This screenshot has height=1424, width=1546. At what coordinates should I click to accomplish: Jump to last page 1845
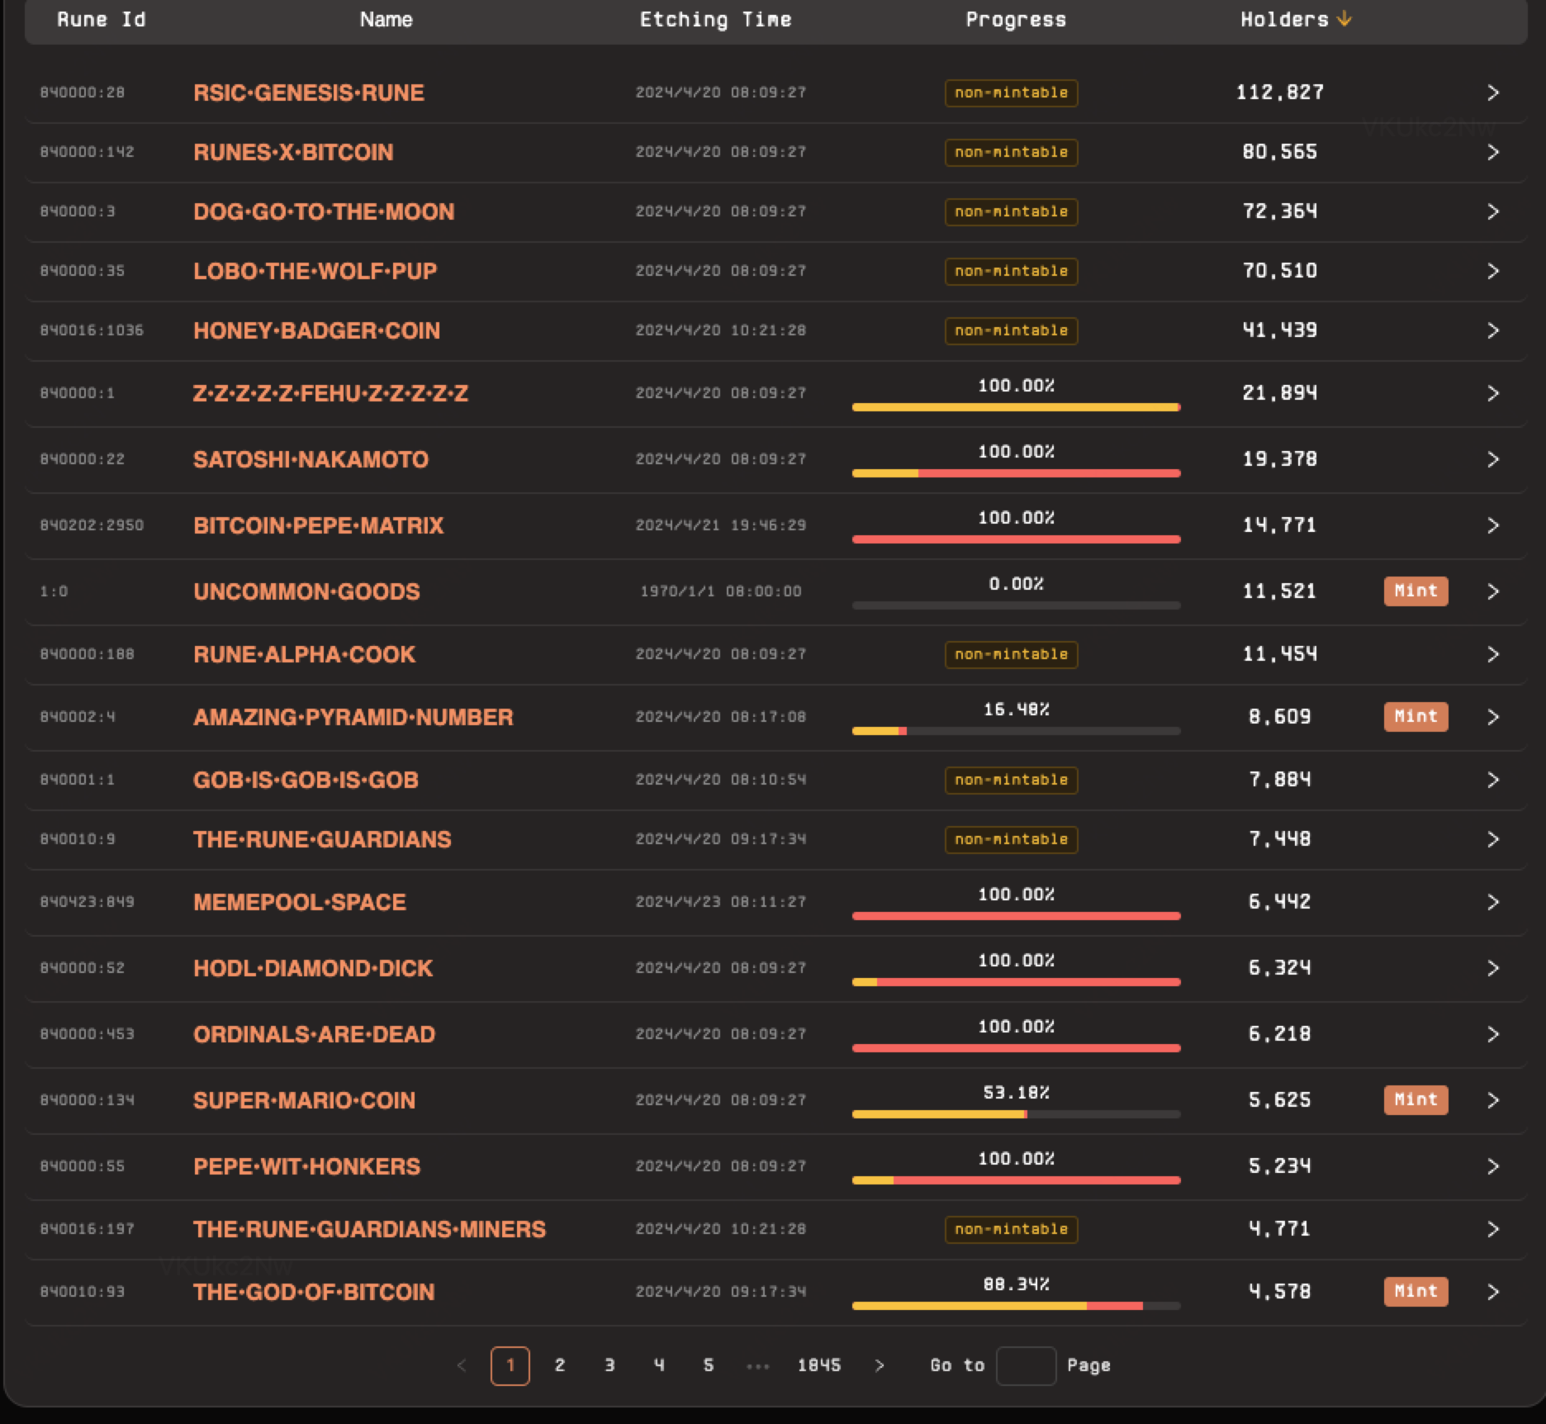point(818,1365)
